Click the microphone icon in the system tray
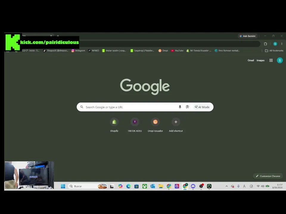 pyautogui.click(x=238, y=186)
